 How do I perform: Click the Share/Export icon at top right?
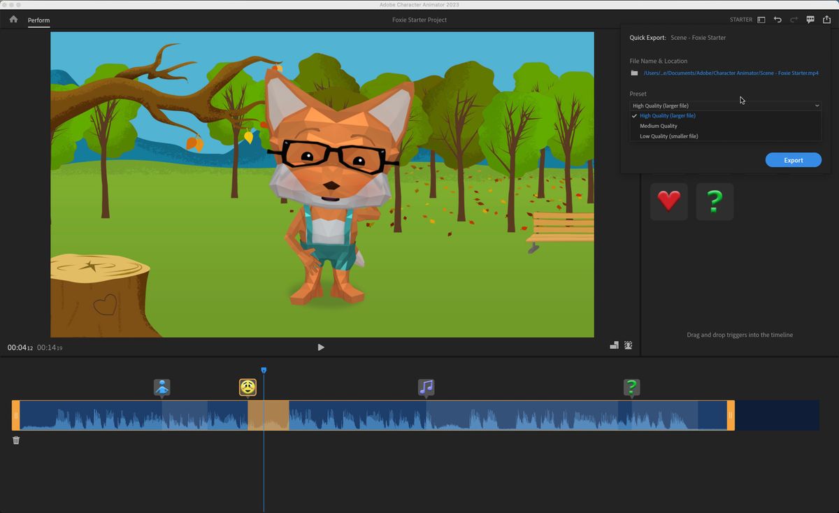pyautogui.click(x=826, y=20)
